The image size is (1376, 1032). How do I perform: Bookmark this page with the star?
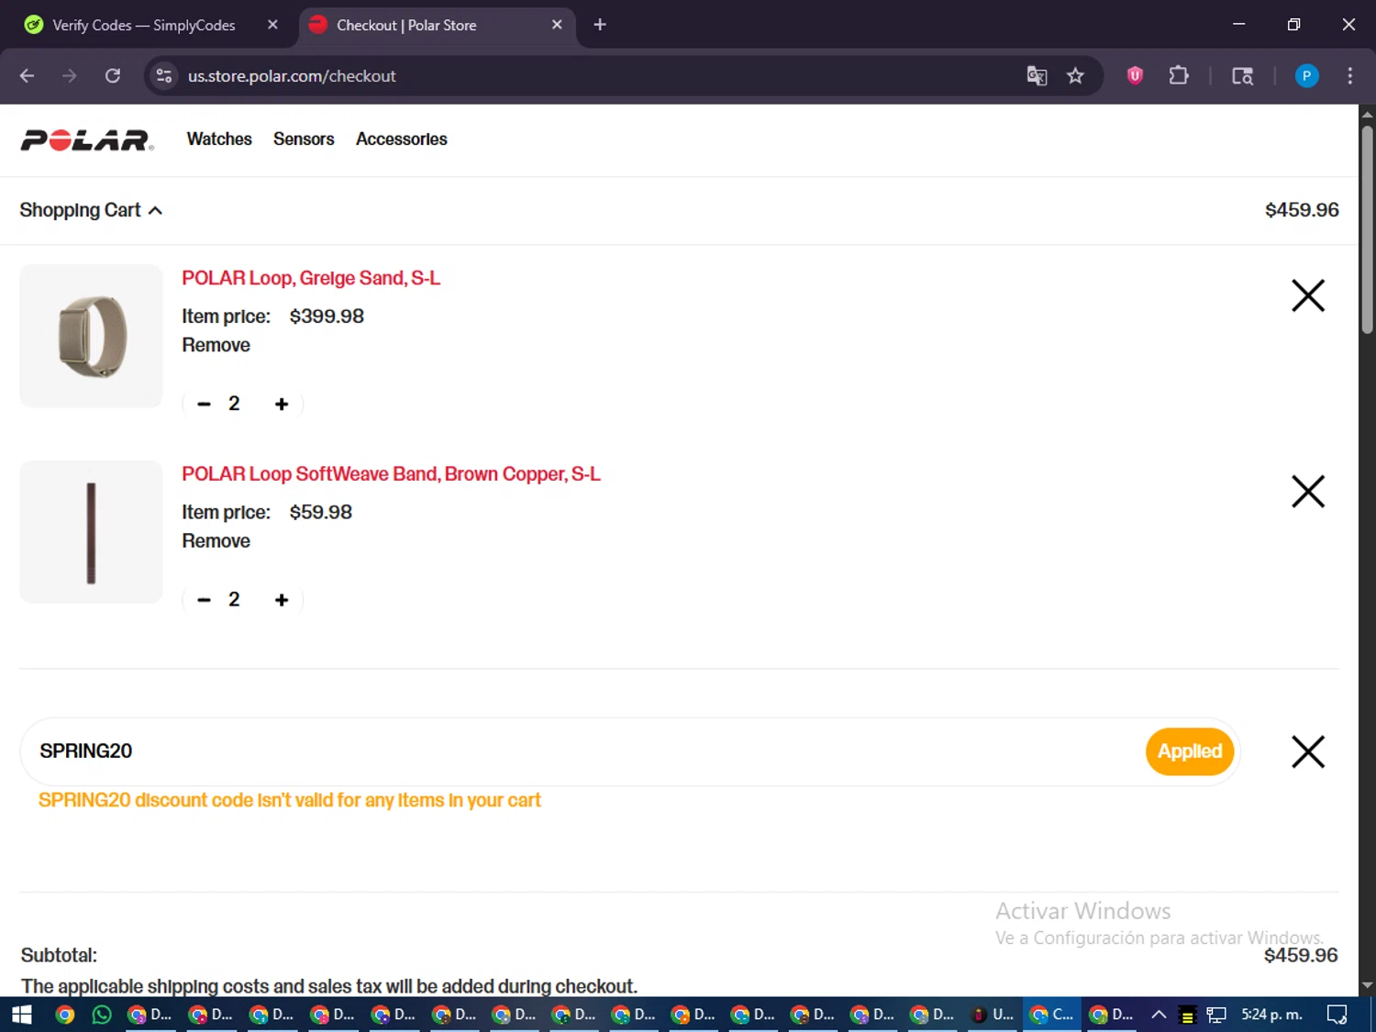click(x=1075, y=75)
